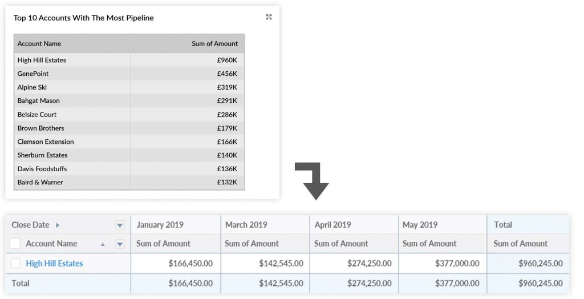Select the May 2019 column header

[x=420, y=225]
